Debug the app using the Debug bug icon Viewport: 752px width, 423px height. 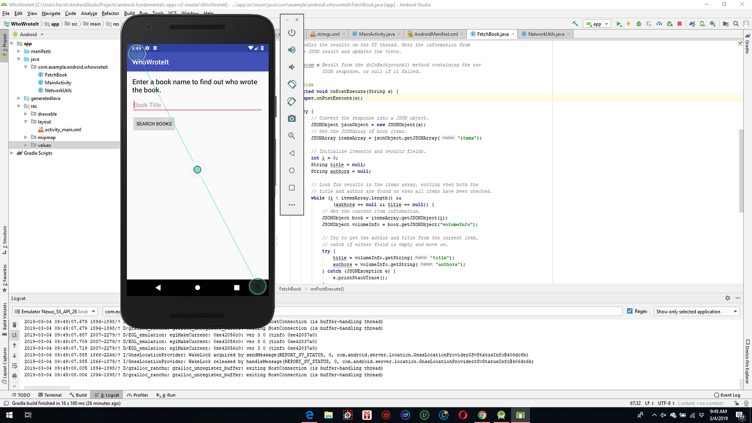pyautogui.click(x=639, y=24)
